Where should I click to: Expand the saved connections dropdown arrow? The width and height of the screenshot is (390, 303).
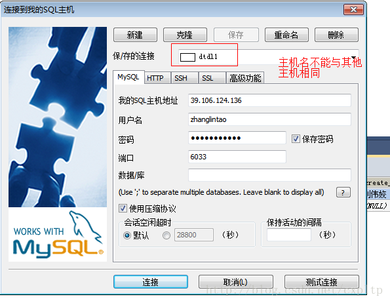[354, 57]
